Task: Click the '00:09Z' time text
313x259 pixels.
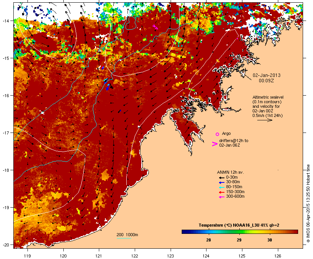Action: coord(266,81)
